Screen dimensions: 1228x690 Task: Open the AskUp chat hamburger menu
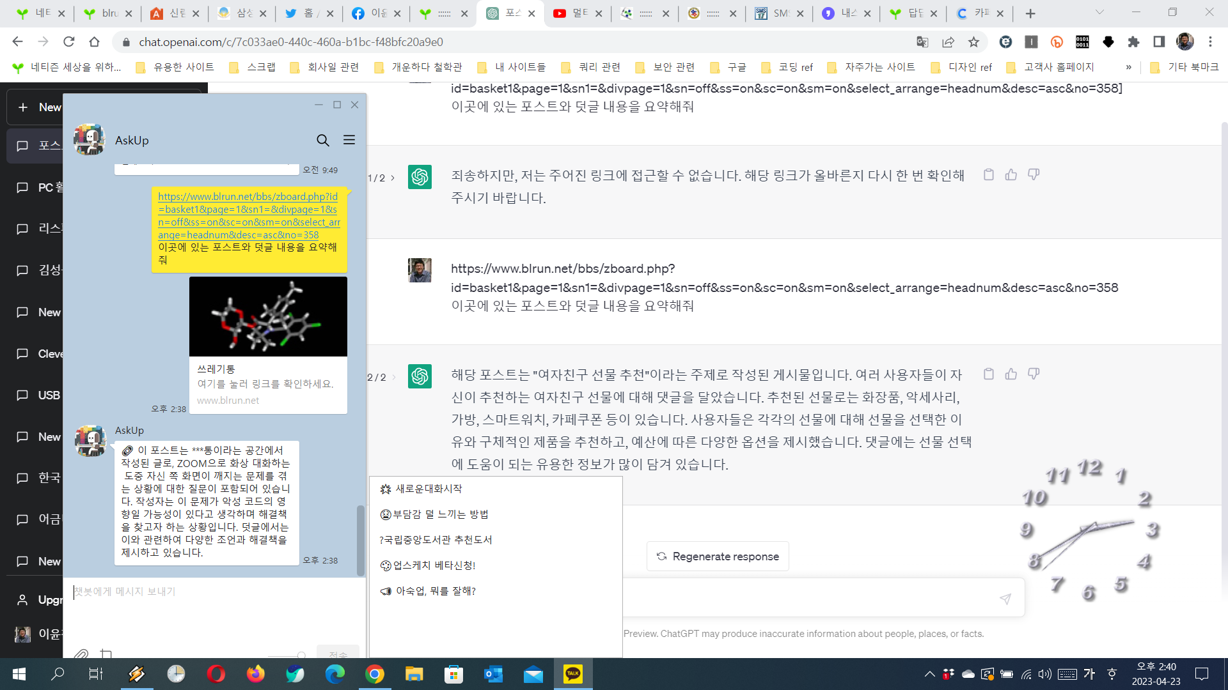[349, 140]
